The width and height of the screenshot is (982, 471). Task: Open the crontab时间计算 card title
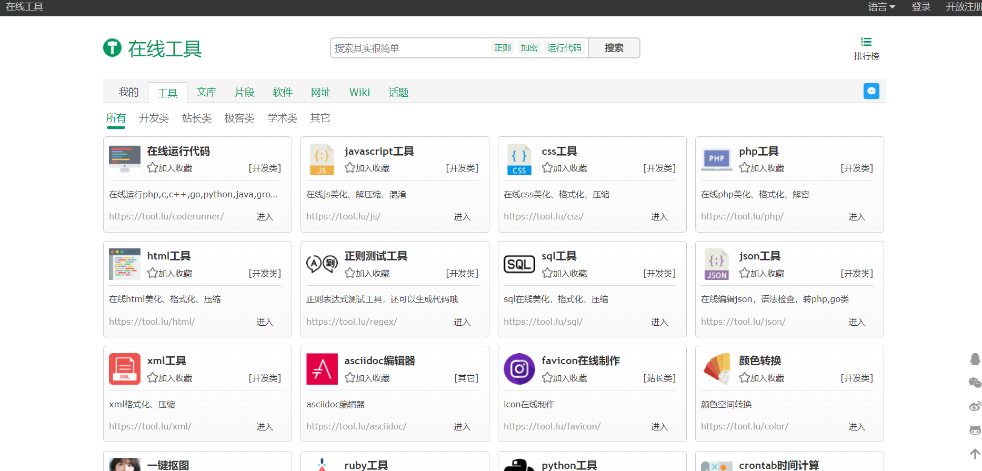(x=779, y=465)
